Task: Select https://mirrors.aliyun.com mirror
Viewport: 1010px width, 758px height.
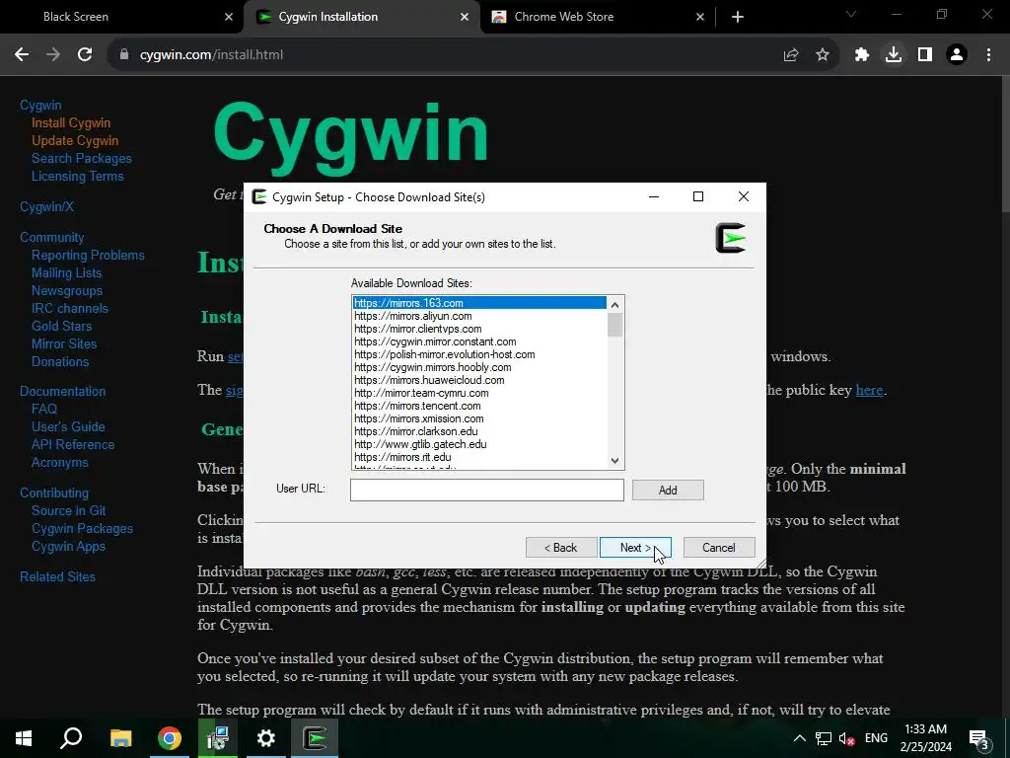Action: pos(479,316)
